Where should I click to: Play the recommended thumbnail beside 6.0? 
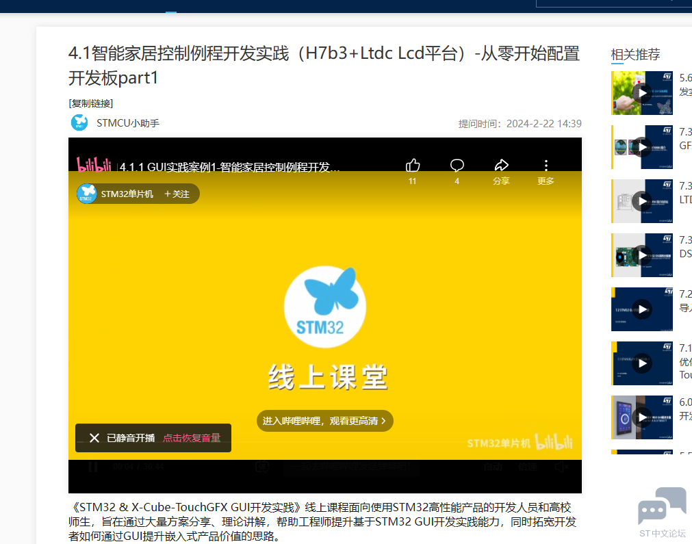642,417
